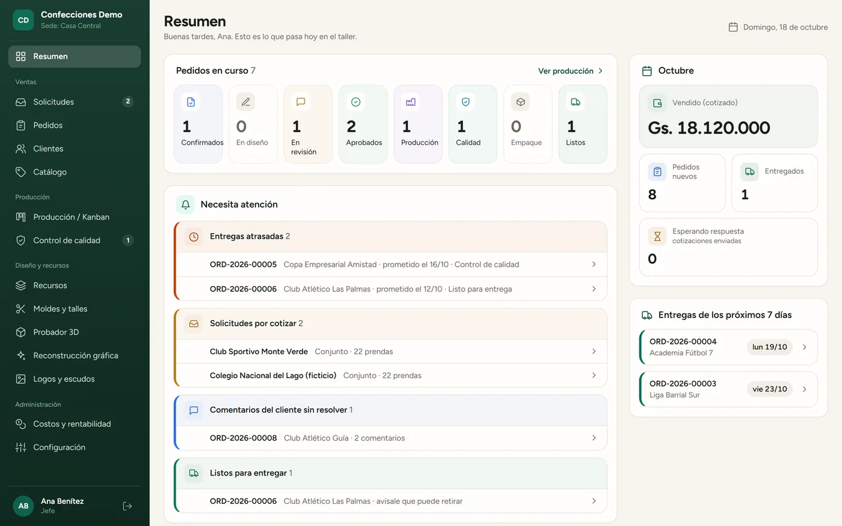Open Reconstrucción gráfica in the sidebar
Image resolution: width=842 pixels, height=526 pixels.
[x=75, y=355]
